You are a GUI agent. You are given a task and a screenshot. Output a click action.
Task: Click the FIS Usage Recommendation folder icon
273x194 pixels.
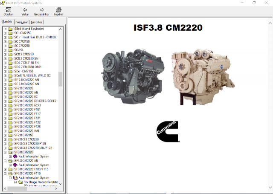[20, 182]
